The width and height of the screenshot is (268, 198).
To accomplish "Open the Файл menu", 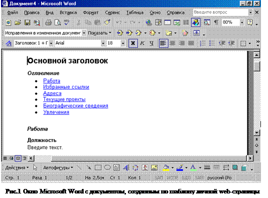I will pyautogui.click(x=12, y=13).
